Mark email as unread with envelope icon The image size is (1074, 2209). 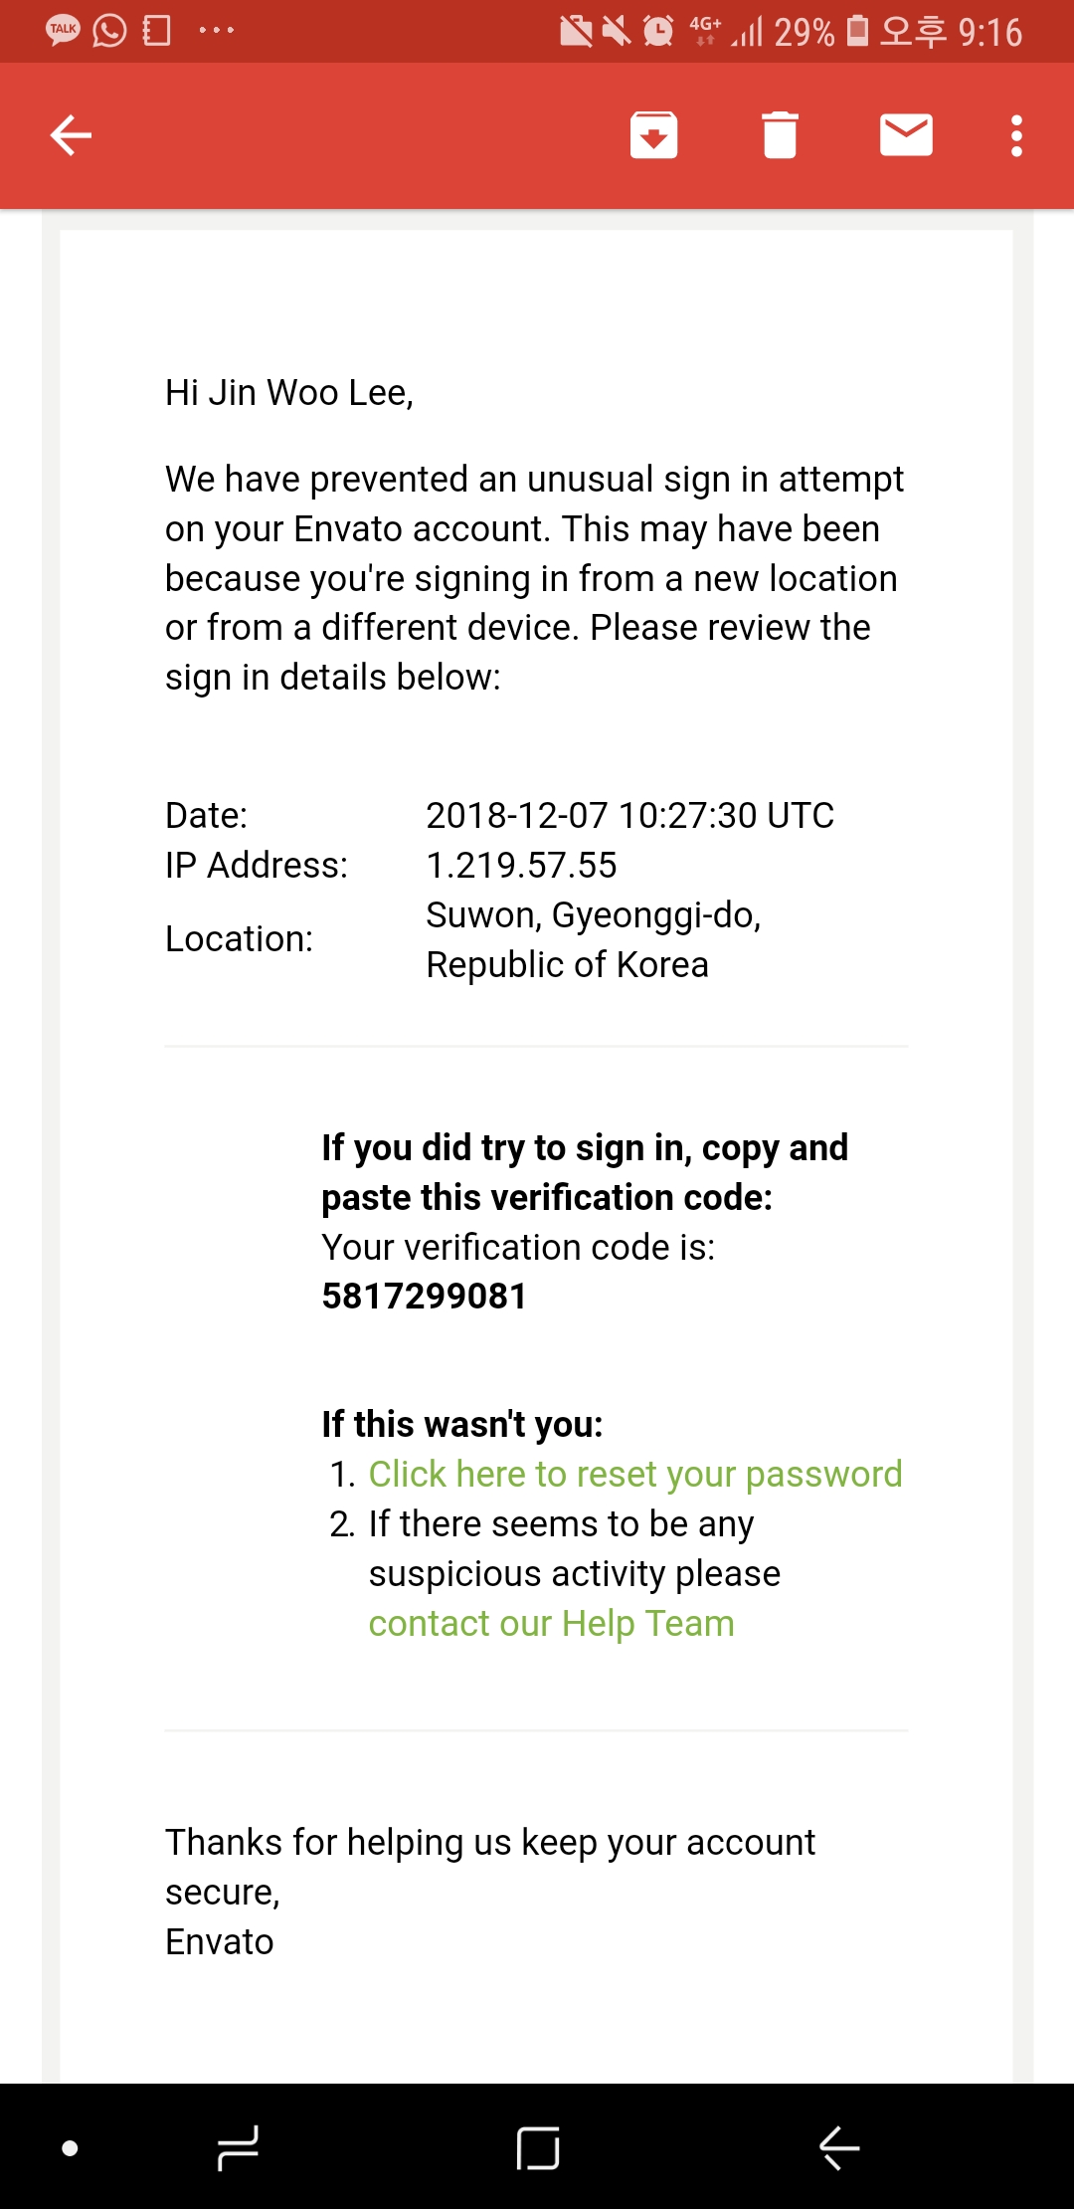coord(906,135)
